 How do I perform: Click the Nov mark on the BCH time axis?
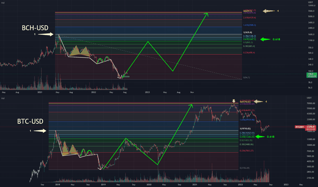192,92
